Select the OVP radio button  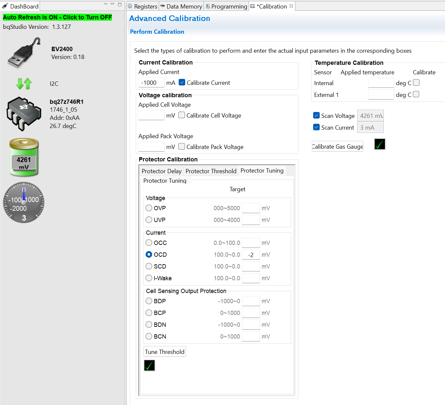point(149,208)
